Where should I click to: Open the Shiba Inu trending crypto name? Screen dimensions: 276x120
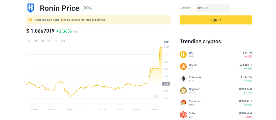195,101
